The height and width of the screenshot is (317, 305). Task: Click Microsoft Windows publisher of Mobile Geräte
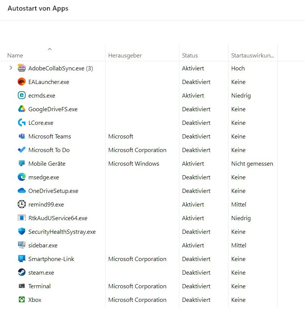tap(134, 163)
